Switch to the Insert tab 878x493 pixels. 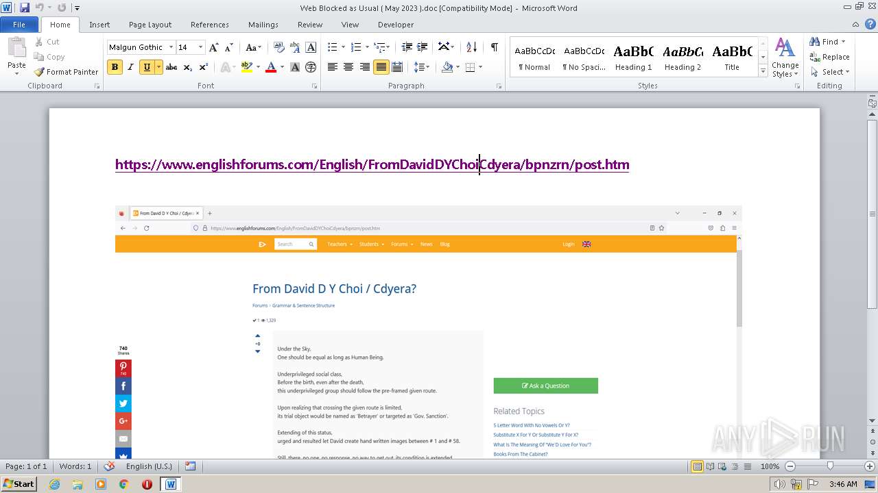point(99,25)
